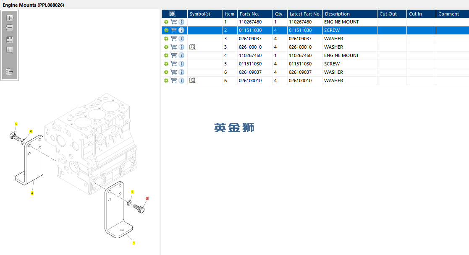Viewport: 469px width, 255px height.
Task: Click the Cut In column header
Action: click(x=421, y=14)
